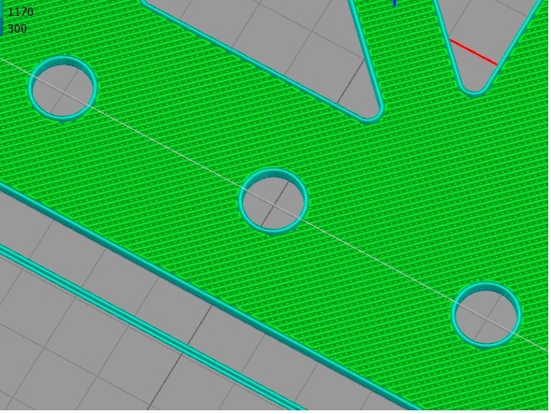Click the blue axis marker at top
Screen dimensions: 551x414
[395, 3]
